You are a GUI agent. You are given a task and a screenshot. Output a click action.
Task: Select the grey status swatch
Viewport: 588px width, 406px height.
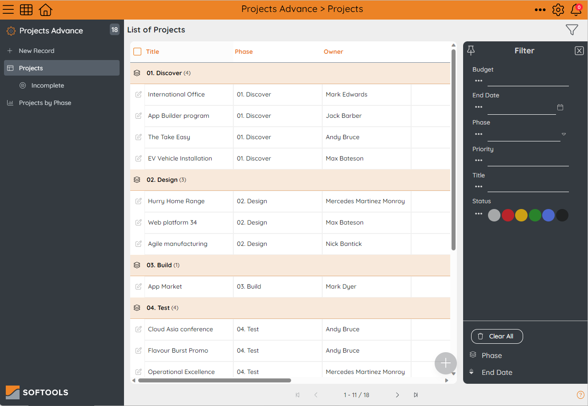[494, 215]
